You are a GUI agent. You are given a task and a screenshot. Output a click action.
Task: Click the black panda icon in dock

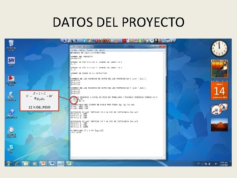pos(156,41)
